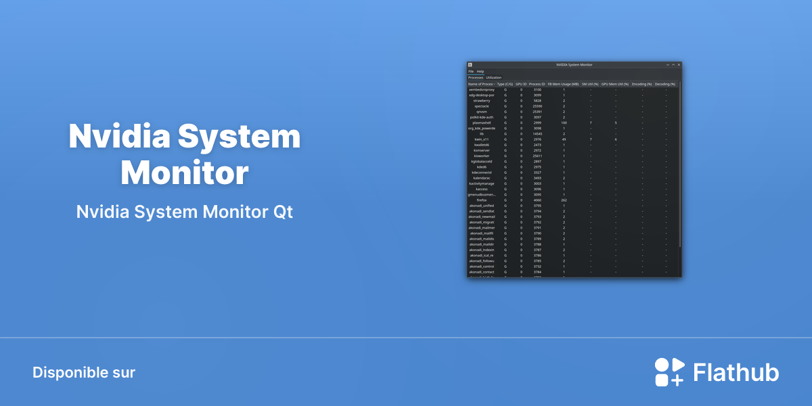Sort by Name of Process column
The width and height of the screenshot is (812, 406).
pyautogui.click(x=481, y=84)
